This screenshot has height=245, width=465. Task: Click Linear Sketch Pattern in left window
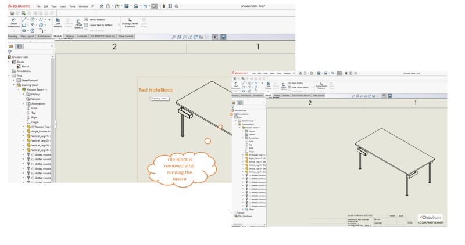click(x=98, y=25)
